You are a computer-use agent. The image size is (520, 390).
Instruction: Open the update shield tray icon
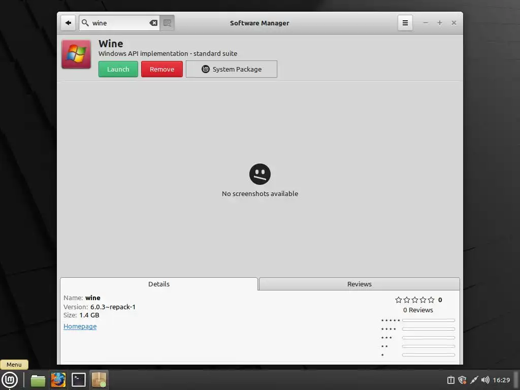pyautogui.click(x=462, y=380)
